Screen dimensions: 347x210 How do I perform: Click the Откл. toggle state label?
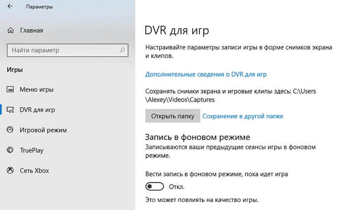pyautogui.click(x=176, y=187)
